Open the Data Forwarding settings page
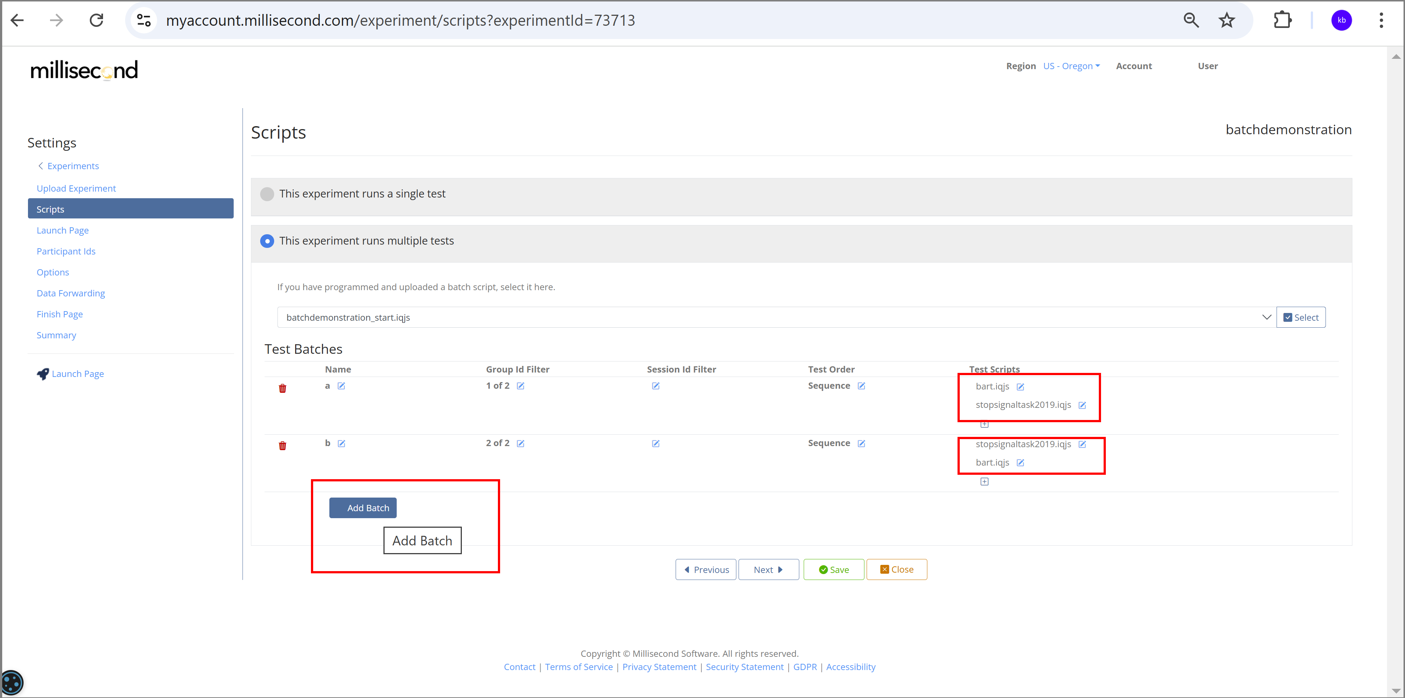The width and height of the screenshot is (1405, 698). (x=70, y=293)
